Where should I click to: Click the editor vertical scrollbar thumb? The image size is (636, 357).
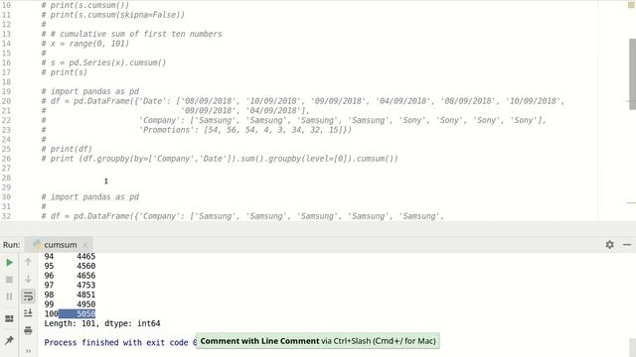pos(632,74)
